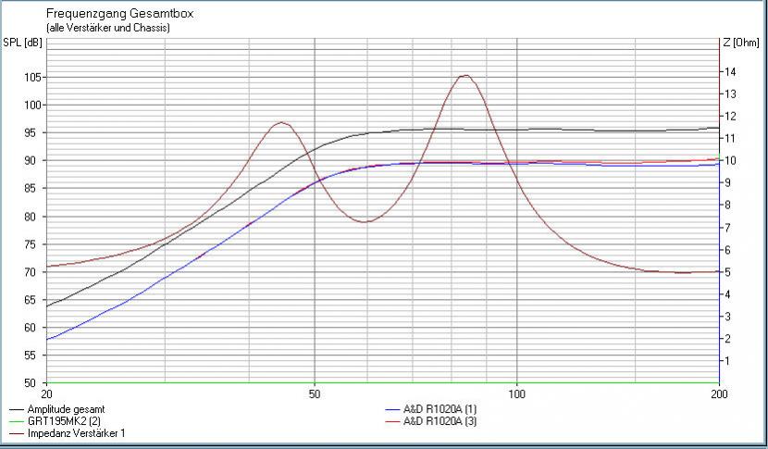Click the '14' Ohm axis value

click(x=730, y=71)
